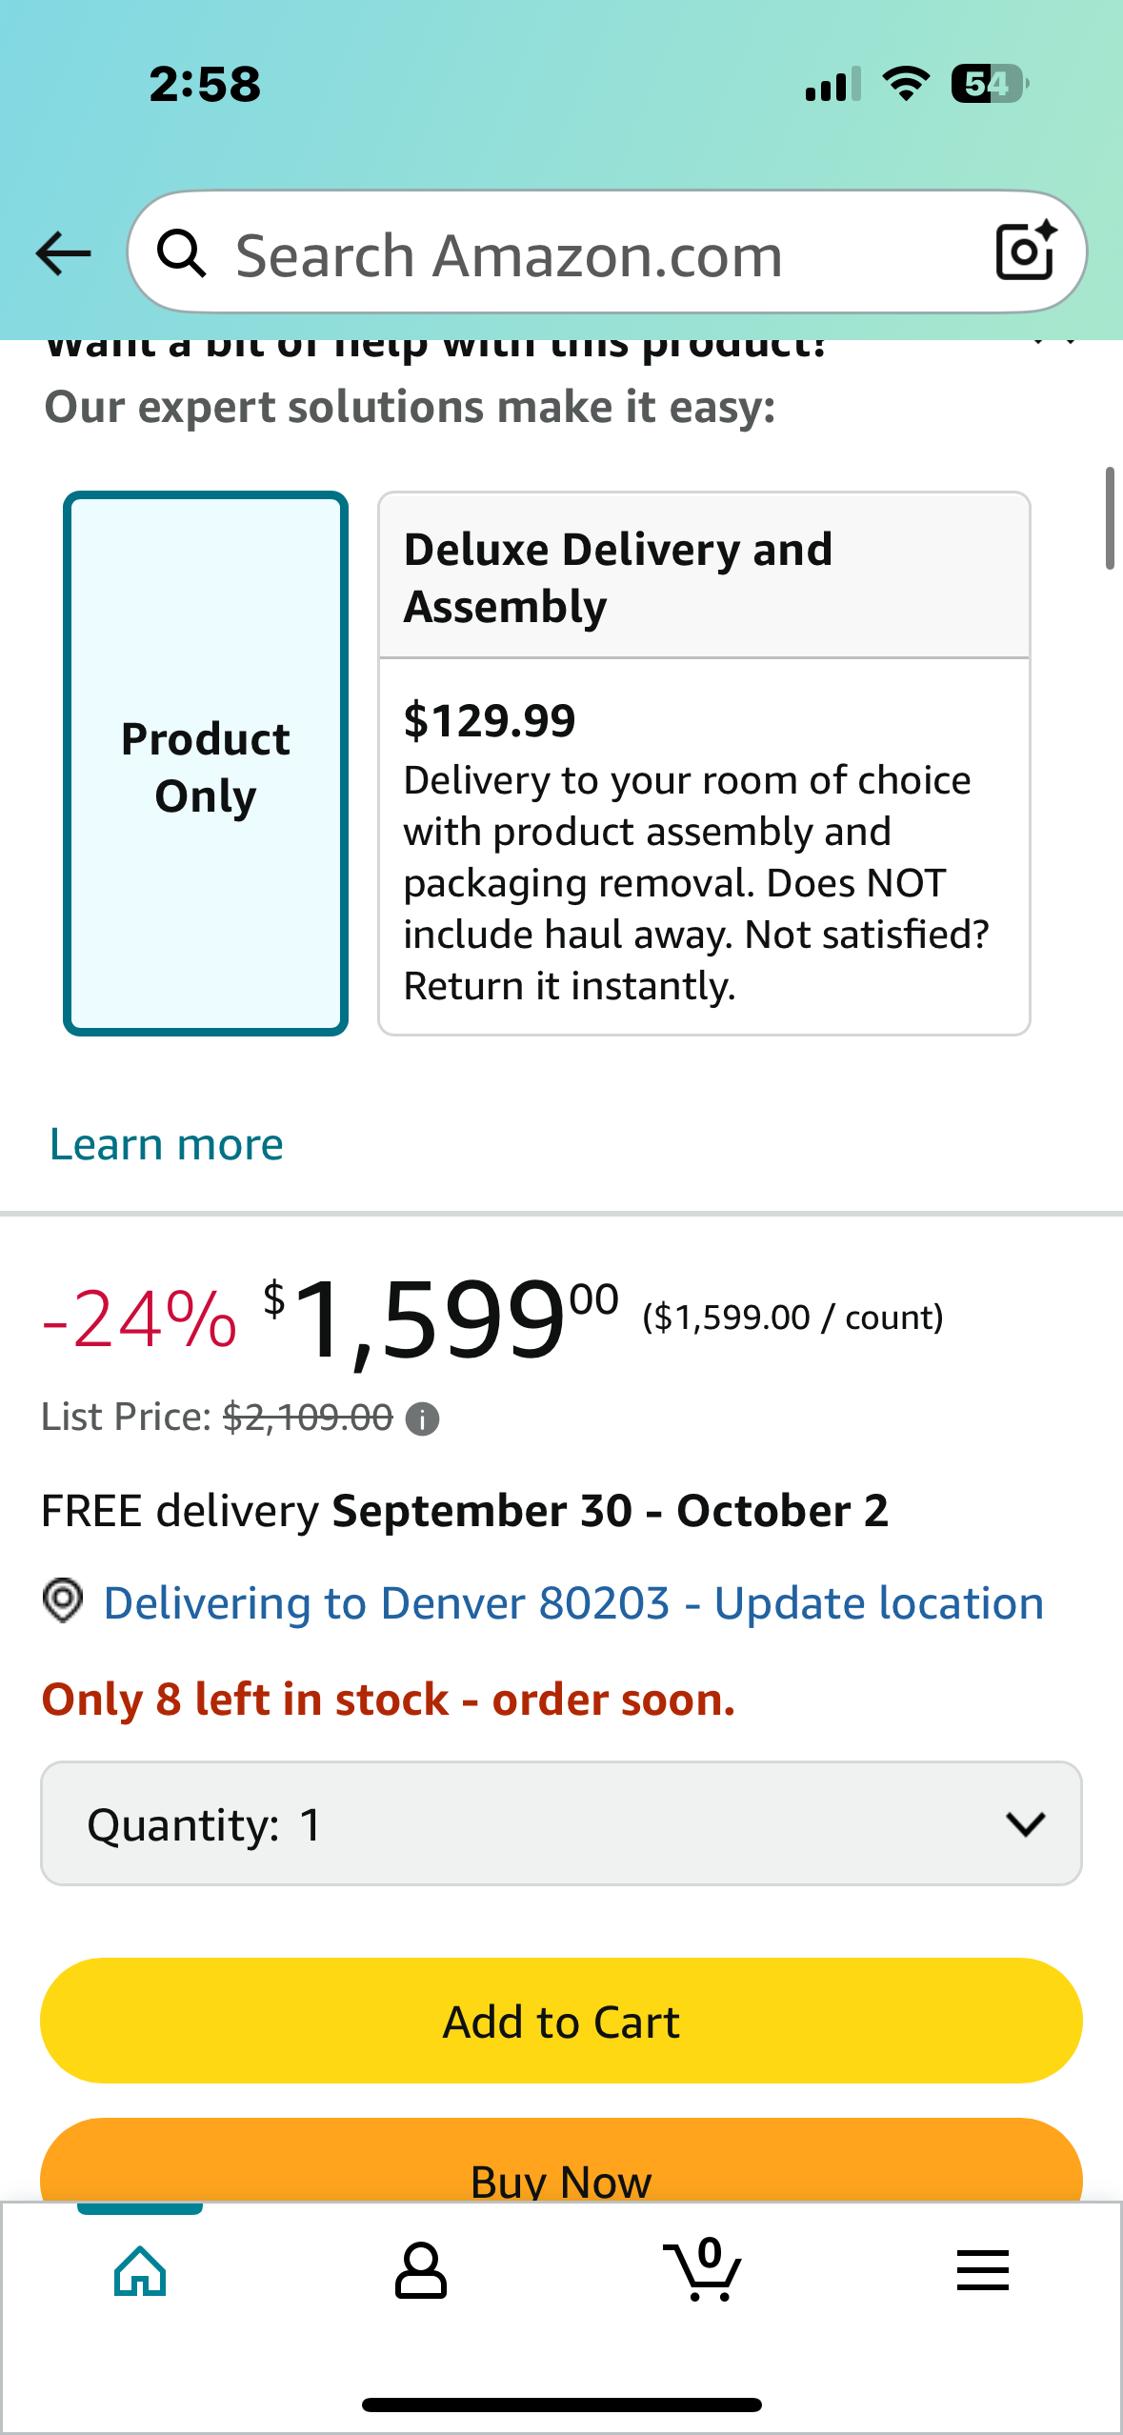1123x2435 pixels.
Task: Tap the delivery location pin icon
Action: 63,1600
